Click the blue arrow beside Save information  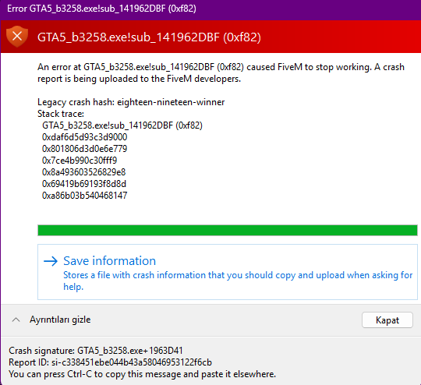pos(51,261)
